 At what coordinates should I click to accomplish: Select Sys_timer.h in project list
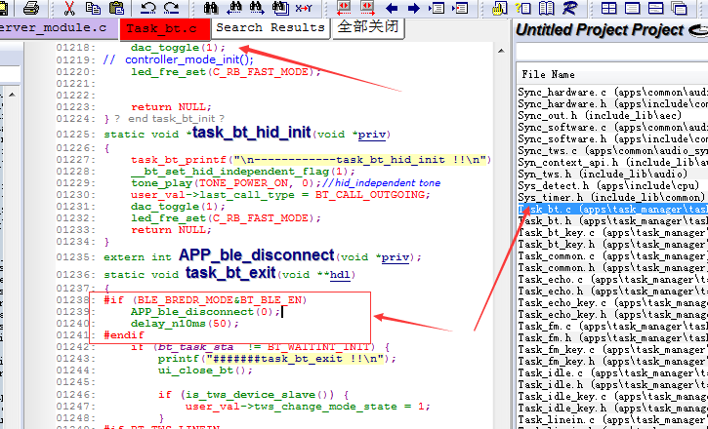pyautogui.click(x=612, y=197)
